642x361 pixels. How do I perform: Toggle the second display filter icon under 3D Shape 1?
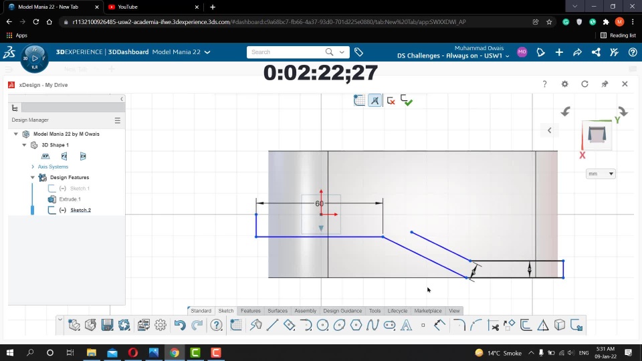[x=64, y=156]
